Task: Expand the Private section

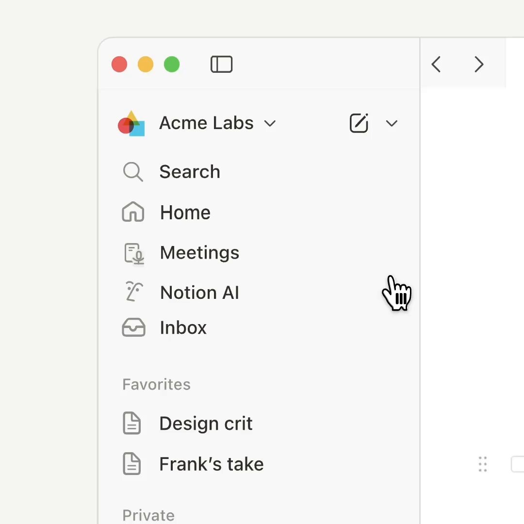Action: [x=148, y=515]
